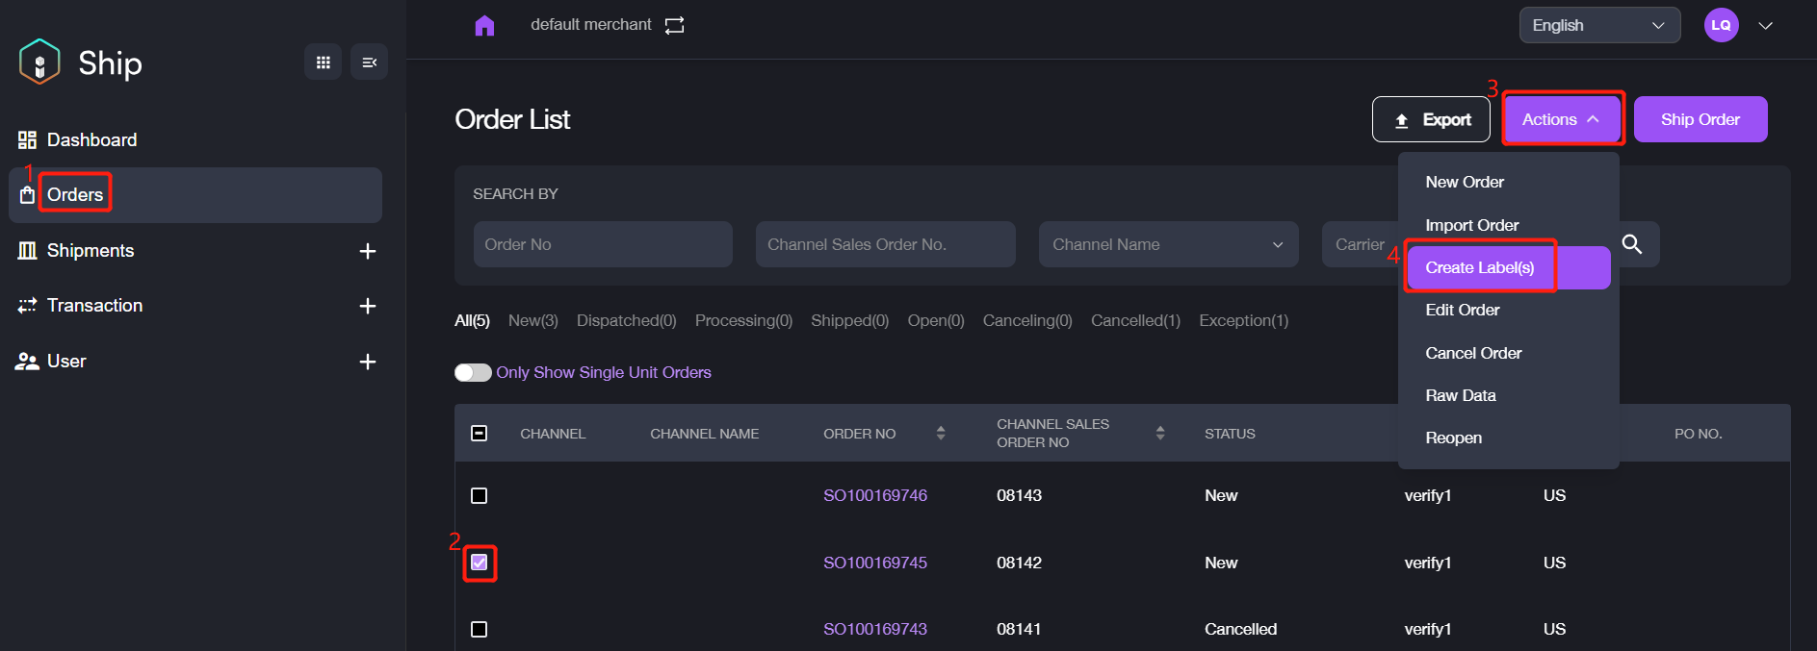Click the purple home icon
The height and width of the screenshot is (651, 1817).
tap(484, 25)
